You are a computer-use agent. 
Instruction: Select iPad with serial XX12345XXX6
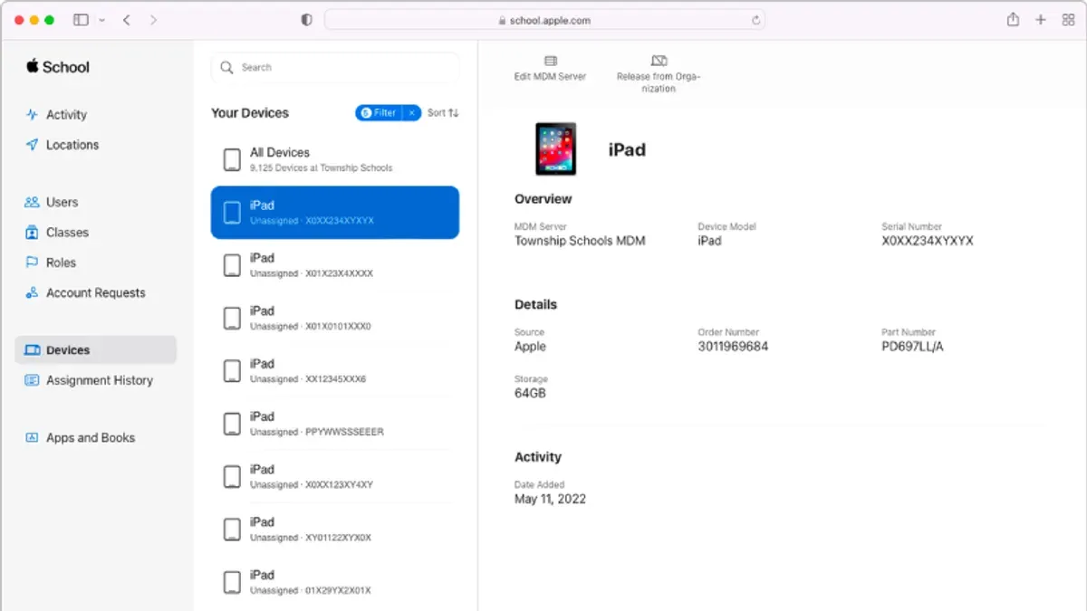coord(335,371)
